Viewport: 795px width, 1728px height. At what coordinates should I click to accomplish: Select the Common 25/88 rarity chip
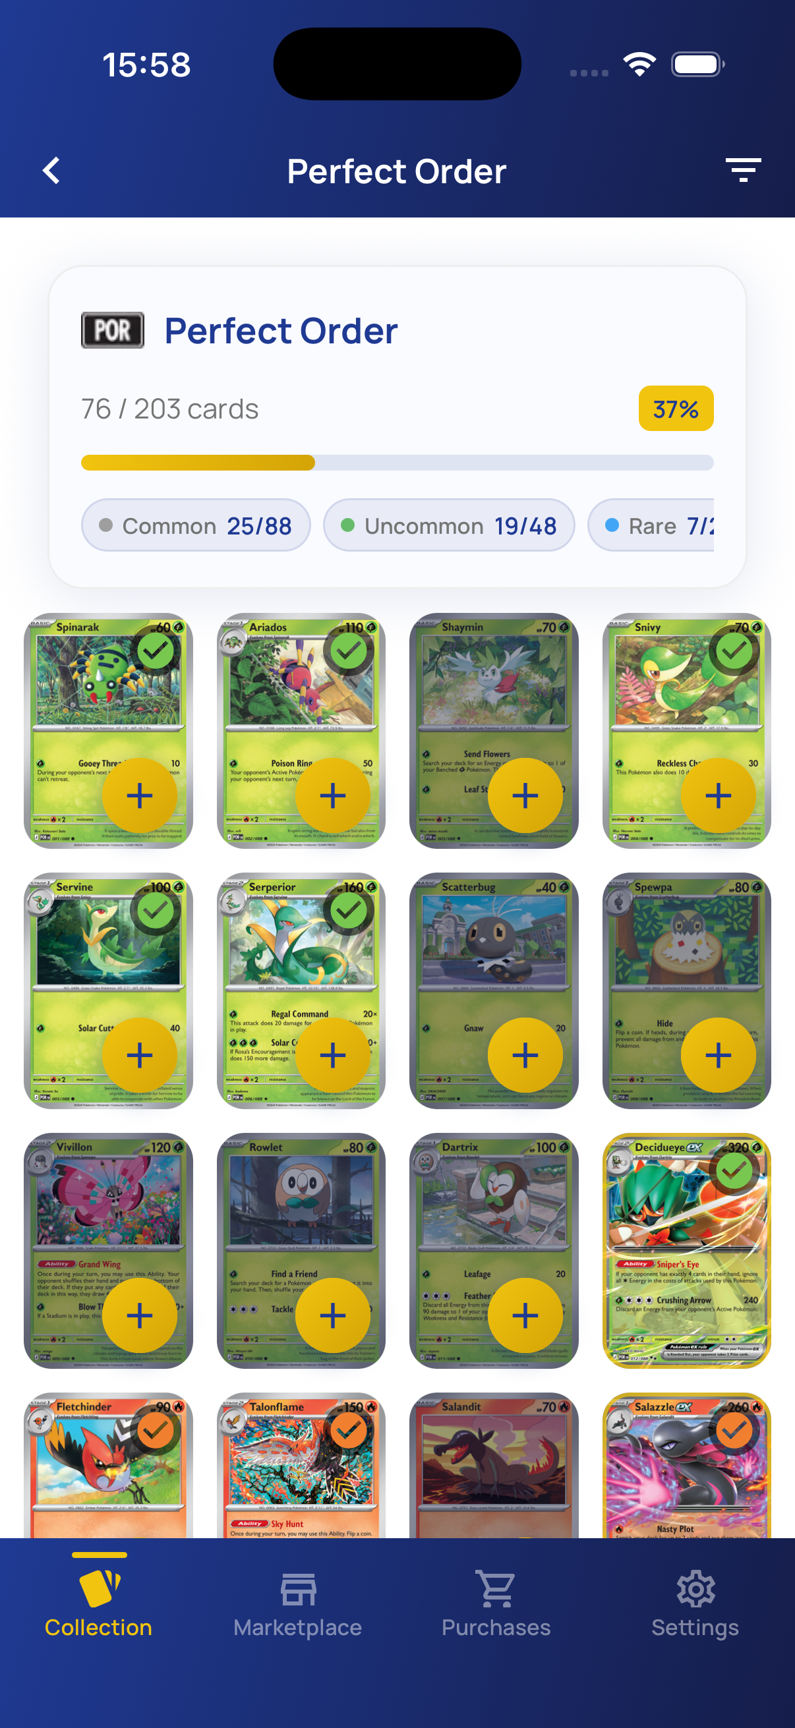click(196, 525)
